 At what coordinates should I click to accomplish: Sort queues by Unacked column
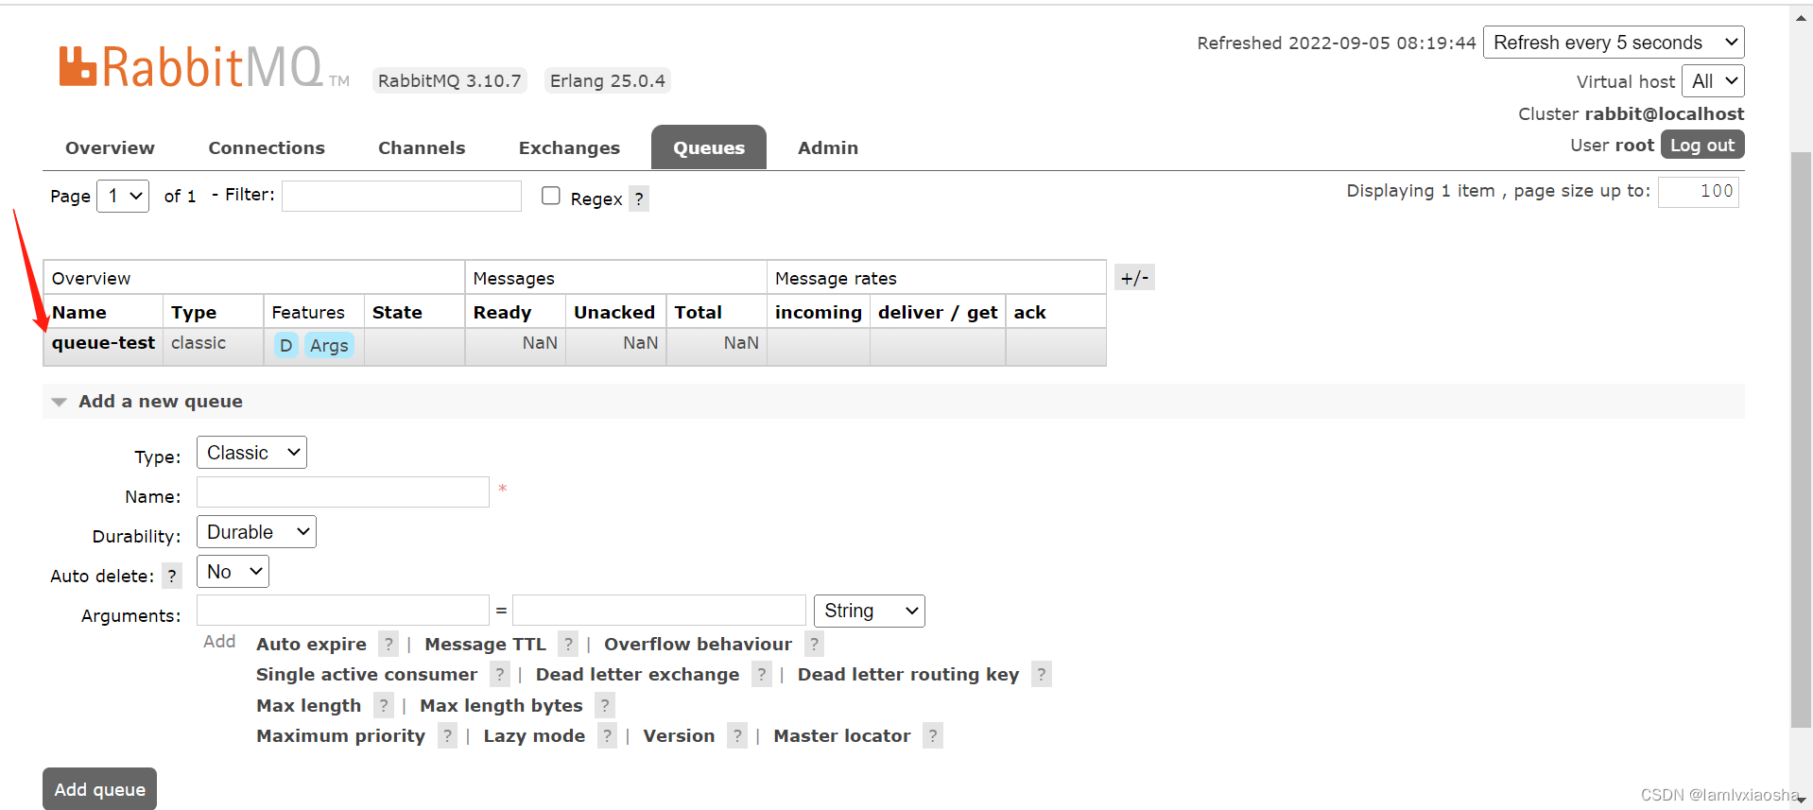click(614, 312)
